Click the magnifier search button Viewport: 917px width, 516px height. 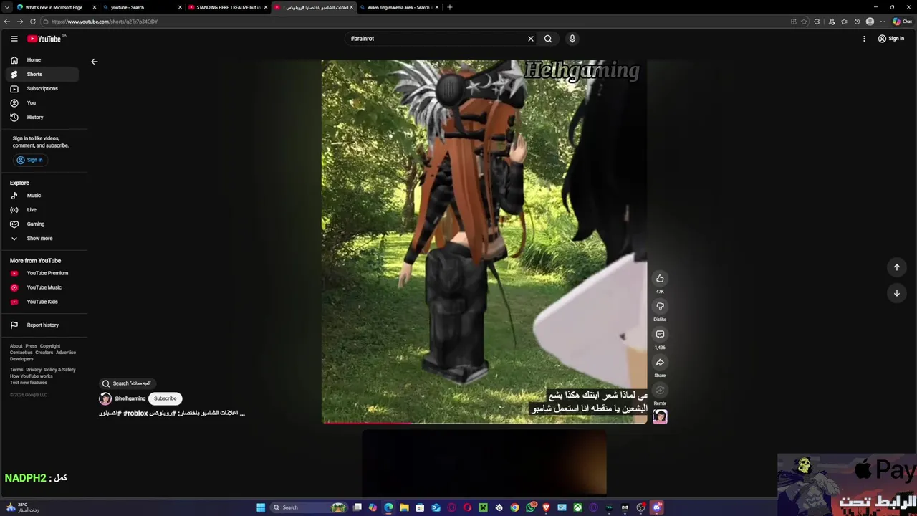(548, 39)
